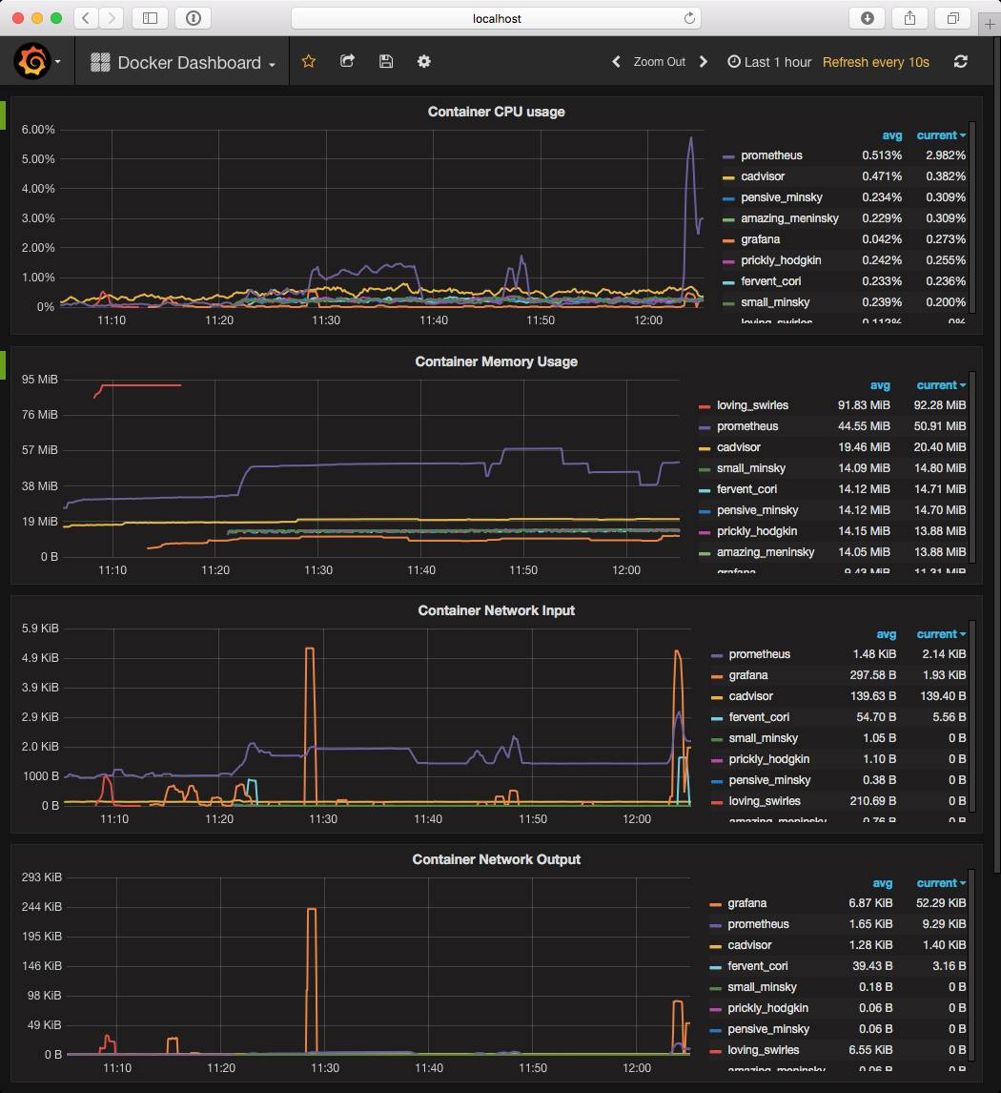Open the Docker Dashboard picker dropdown
Viewport: 1001px width, 1093px height.
click(182, 63)
